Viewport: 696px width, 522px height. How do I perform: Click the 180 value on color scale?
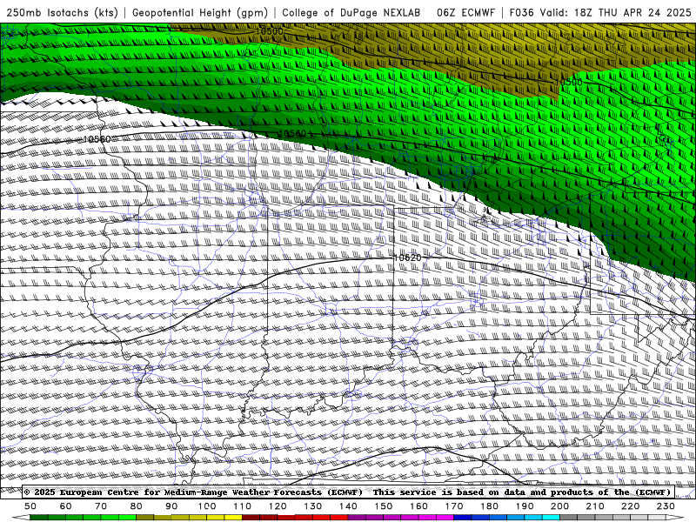pos(489,506)
